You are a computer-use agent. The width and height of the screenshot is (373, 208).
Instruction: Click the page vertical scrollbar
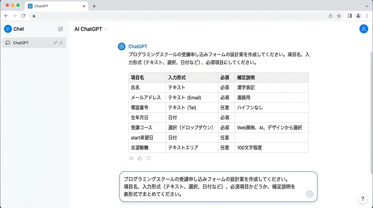tap(371, 108)
